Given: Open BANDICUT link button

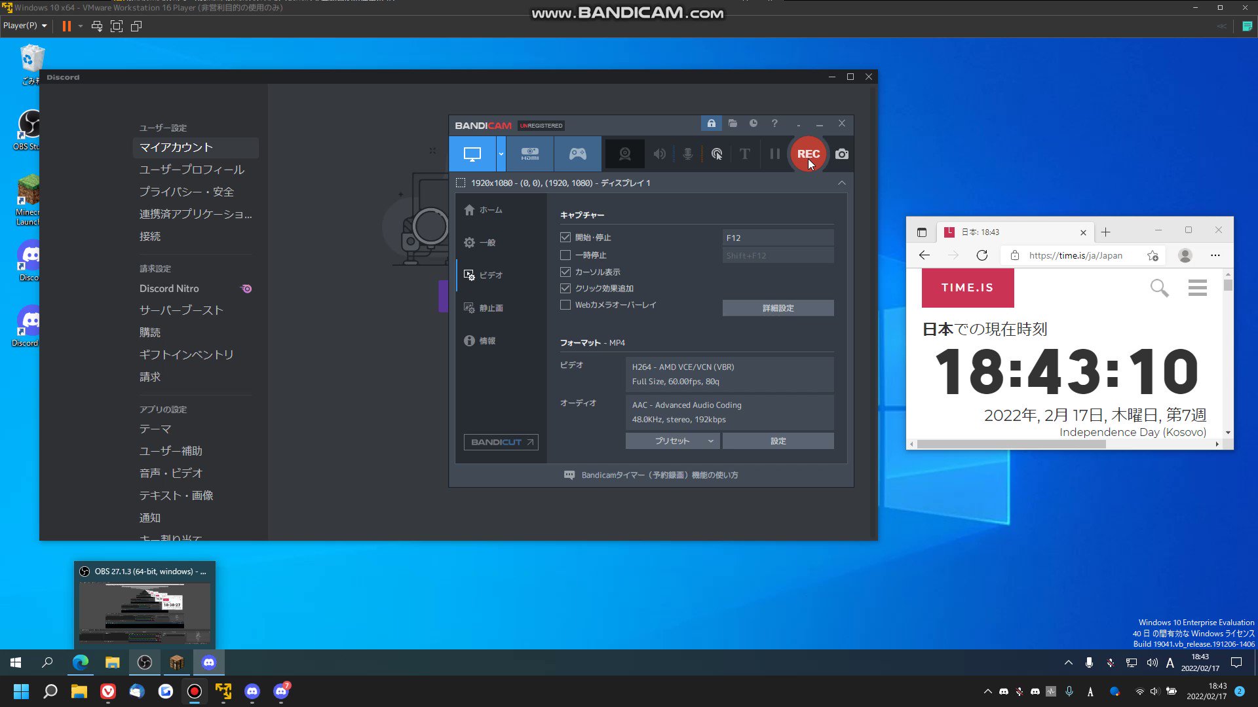Looking at the screenshot, I should click(x=501, y=442).
